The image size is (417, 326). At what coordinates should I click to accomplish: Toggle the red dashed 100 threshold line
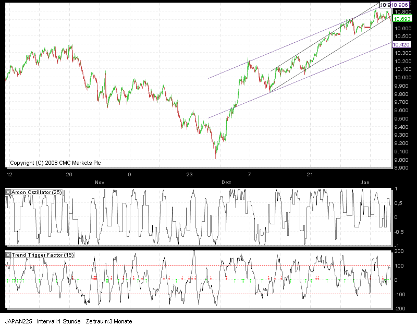coord(208,265)
